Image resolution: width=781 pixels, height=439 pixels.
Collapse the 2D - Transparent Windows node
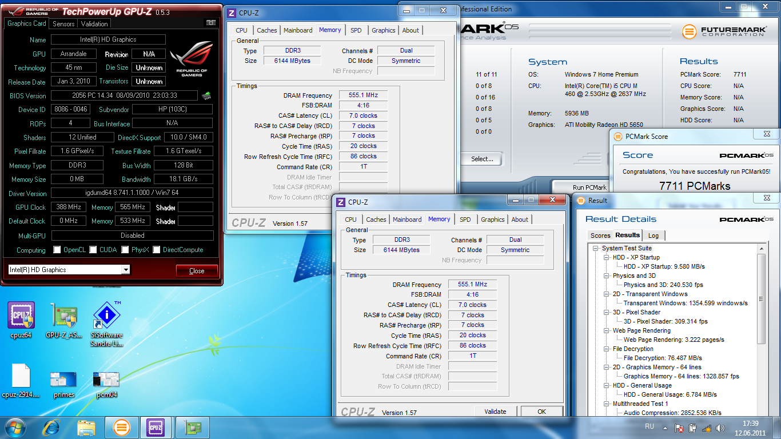tap(607, 294)
